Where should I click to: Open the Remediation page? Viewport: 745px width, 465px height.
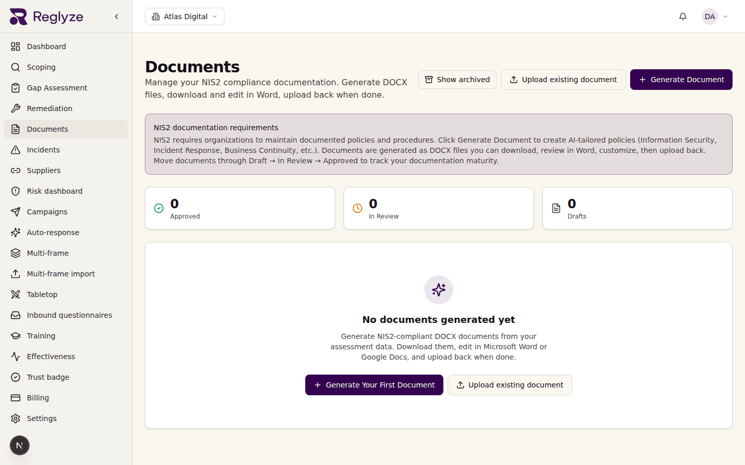coord(66,109)
